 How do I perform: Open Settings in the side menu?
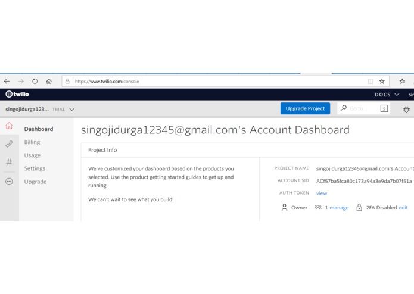tap(35, 168)
